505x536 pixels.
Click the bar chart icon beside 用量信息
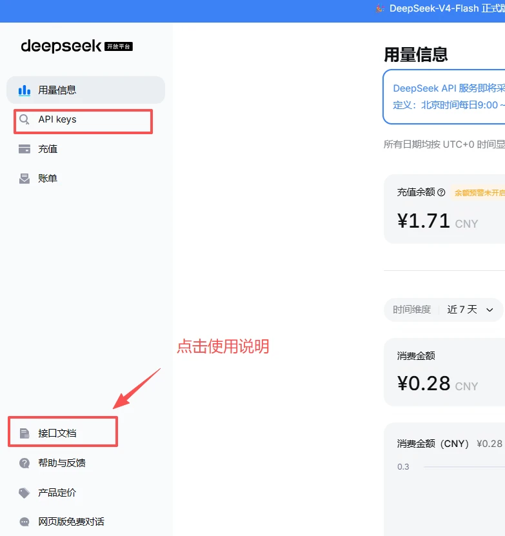pyautogui.click(x=25, y=90)
